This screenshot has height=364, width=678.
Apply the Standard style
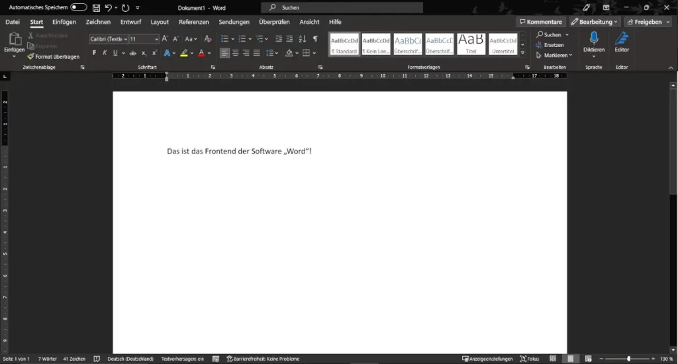(x=344, y=44)
